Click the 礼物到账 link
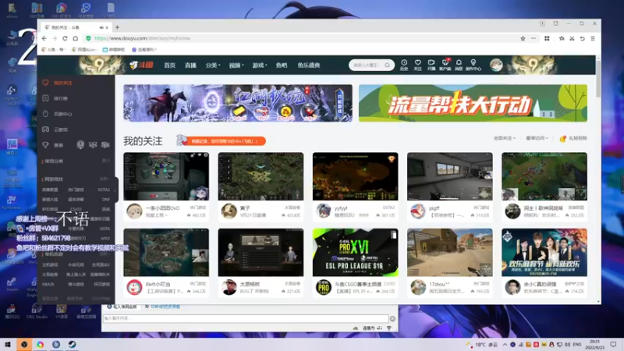 (573, 138)
